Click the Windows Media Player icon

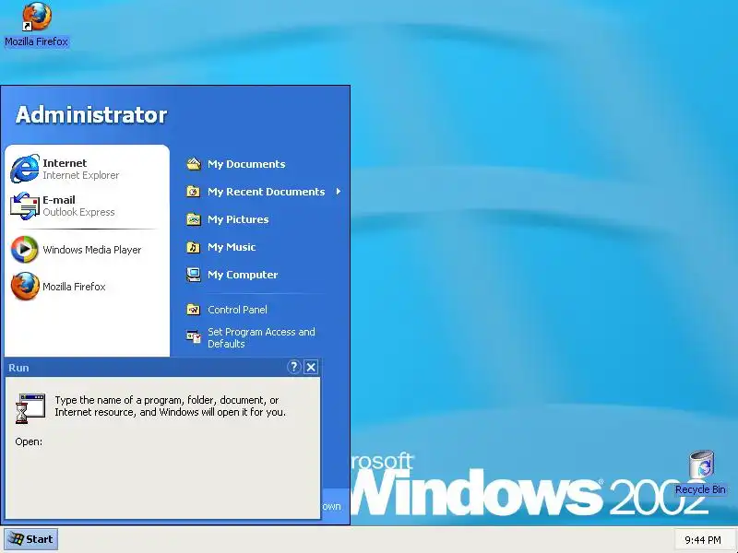coord(25,249)
